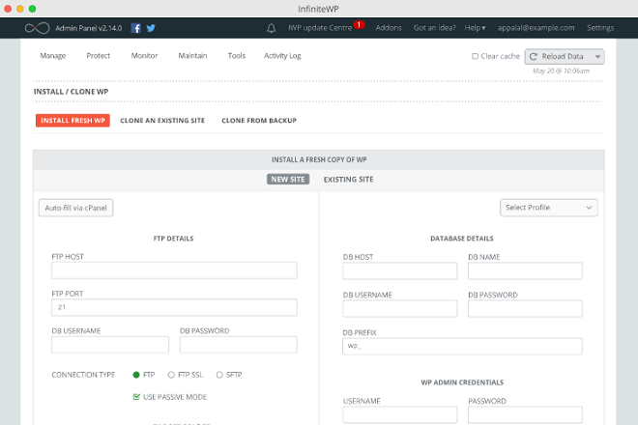The height and width of the screenshot is (425, 638).
Task: Open the Protect menu
Action: point(98,56)
